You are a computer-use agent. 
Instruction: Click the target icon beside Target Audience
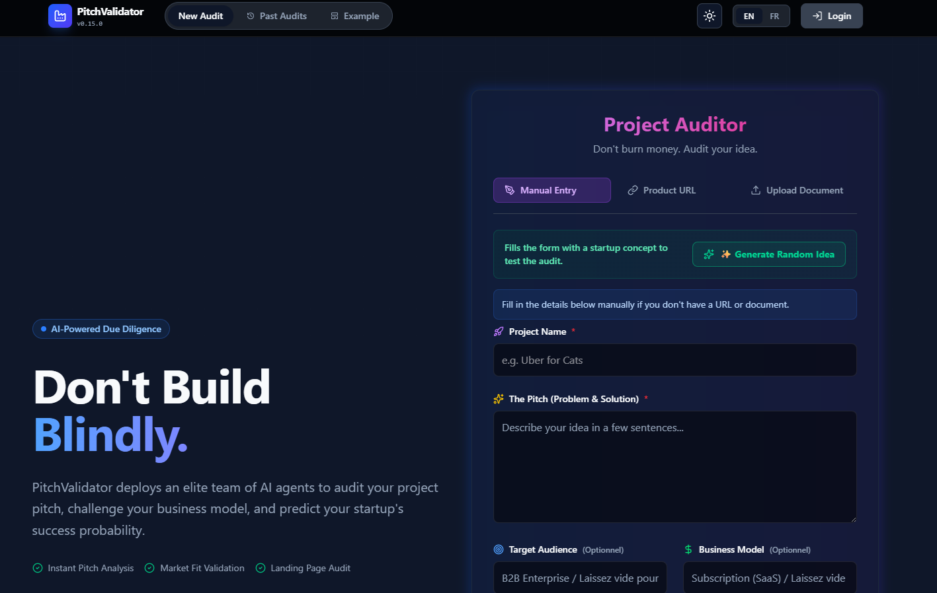498,549
